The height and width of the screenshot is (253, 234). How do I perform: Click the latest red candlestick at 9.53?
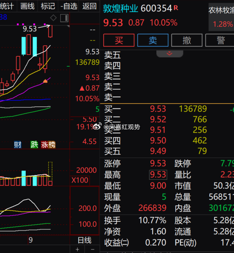click(x=50, y=31)
